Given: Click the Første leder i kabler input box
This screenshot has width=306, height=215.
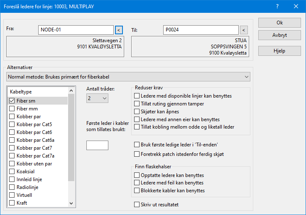Looking at the screenshot, I should pos(97,145).
